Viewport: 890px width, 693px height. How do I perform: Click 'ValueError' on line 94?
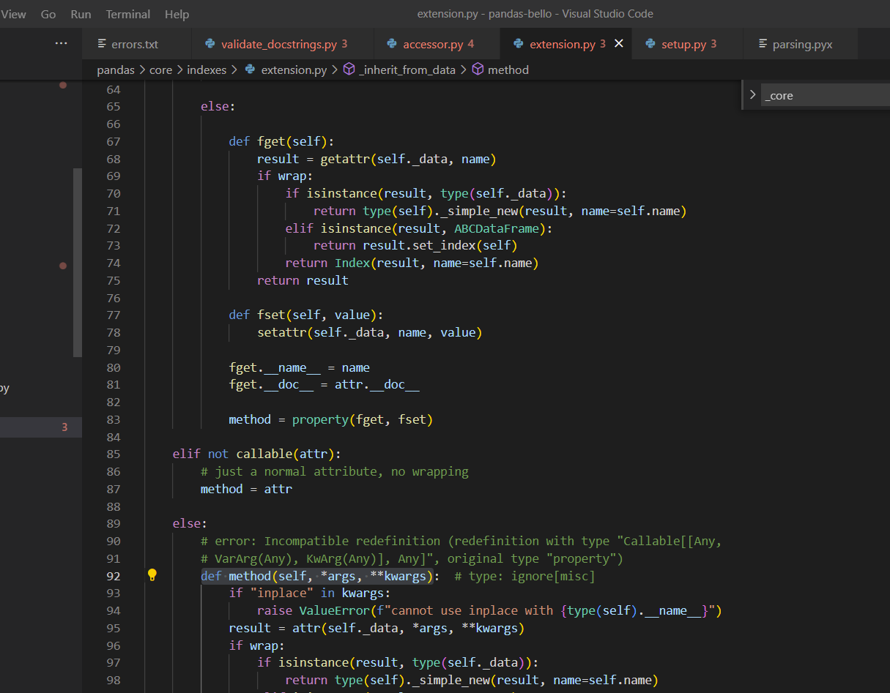334,610
